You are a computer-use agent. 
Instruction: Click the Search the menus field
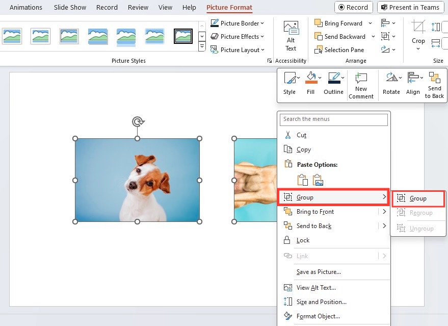tap(334, 119)
